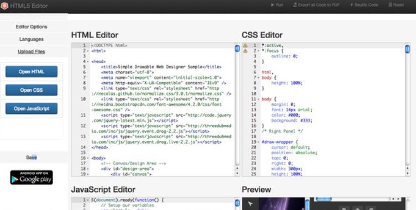Image resolution: width=416 pixels, height=210 pixels.
Task: Click the HTML5 Editor logo icon
Action: click(4, 6)
